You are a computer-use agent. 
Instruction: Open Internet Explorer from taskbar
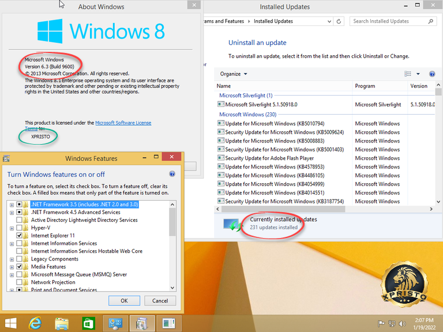tap(35, 323)
